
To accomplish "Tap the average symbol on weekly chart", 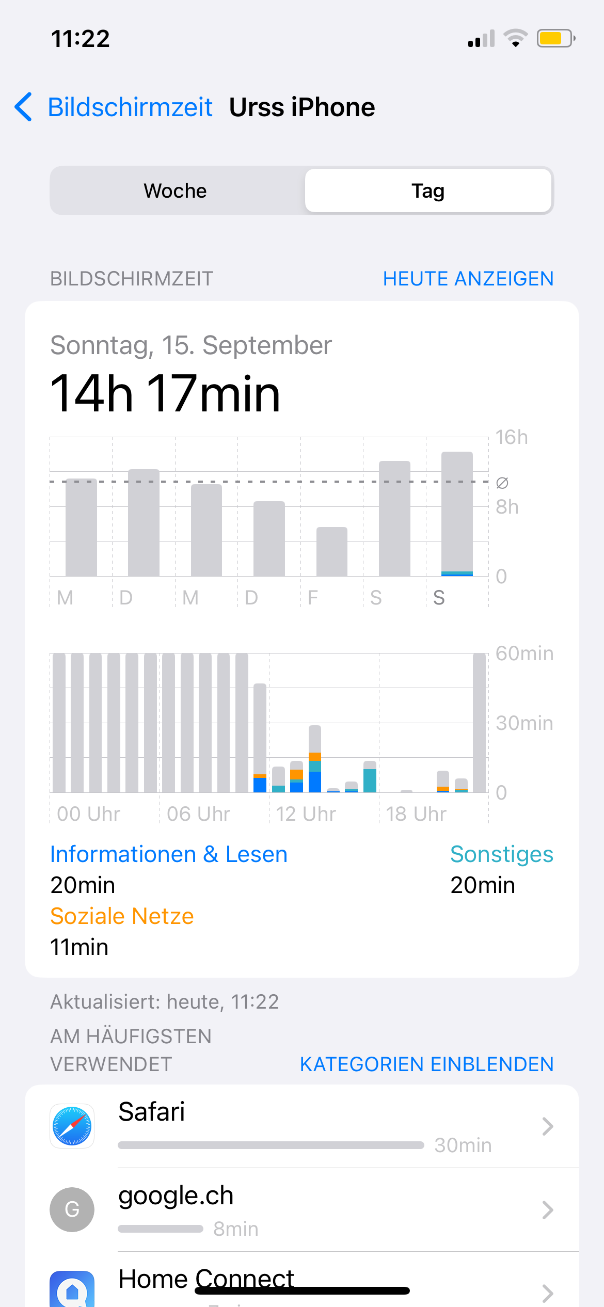I will 502,483.
